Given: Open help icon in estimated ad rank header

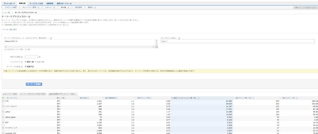Looking at the screenshot, I should [116, 98].
